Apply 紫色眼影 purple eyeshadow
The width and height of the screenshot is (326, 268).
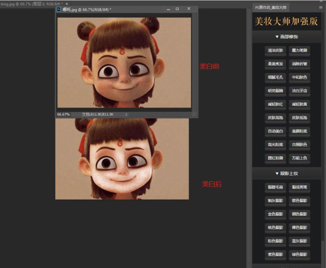(275, 254)
